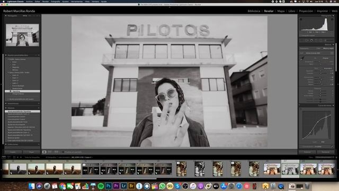This screenshot has width=339, height=191.
Task: Collapse the Básicos panel
Action: coord(333,45)
